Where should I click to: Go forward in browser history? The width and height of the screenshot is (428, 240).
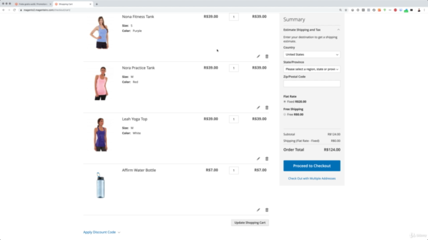pyautogui.click(x=9, y=10)
